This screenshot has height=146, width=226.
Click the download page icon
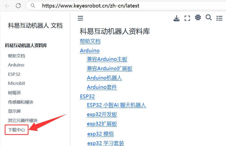(x=176, y=18)
